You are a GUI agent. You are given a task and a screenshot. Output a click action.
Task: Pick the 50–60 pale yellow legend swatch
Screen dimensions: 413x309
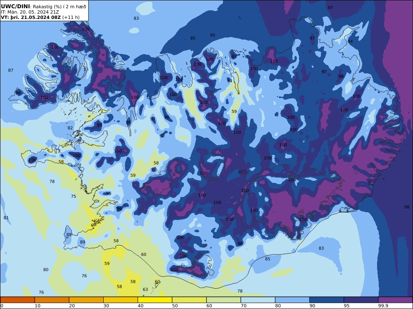point(189,300)
